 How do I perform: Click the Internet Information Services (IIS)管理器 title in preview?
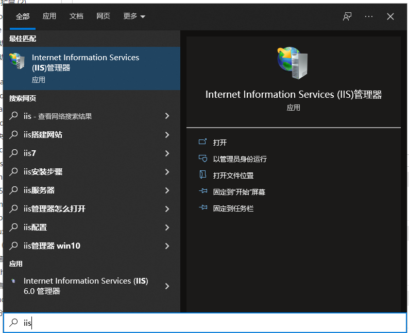(x=294, y=94)
